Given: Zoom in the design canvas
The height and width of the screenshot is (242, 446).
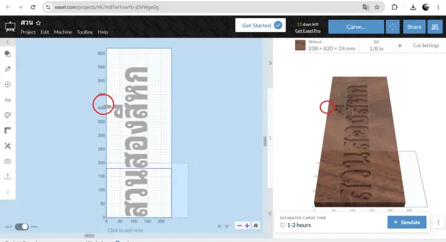Looking at the screenshot, I should coord(247,225).
